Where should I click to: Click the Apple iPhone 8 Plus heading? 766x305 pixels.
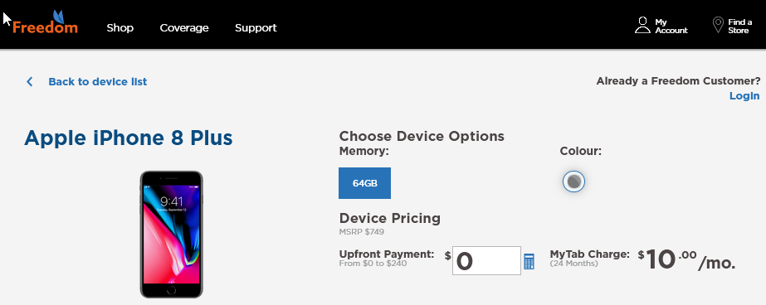pyautogui.click(x=129, y=138)
